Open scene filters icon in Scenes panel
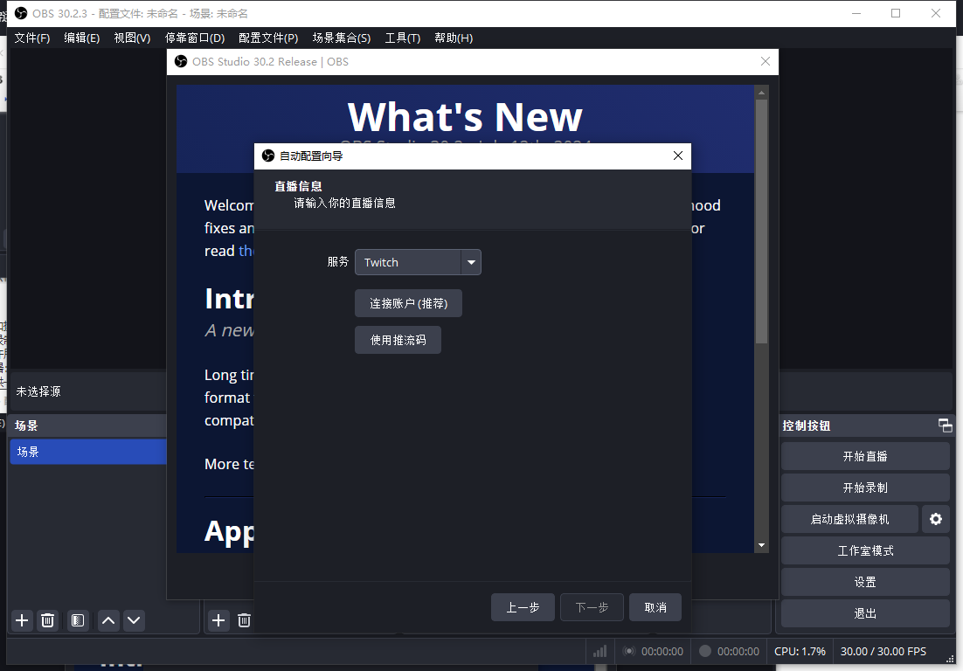The image size is (963, 671). [x=78, y=620]
